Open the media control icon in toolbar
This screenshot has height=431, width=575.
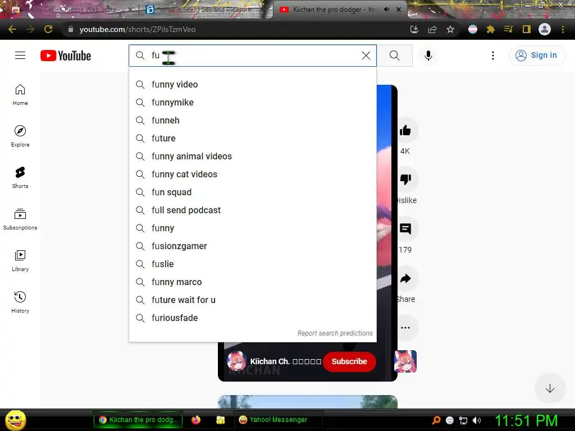[x=508, y=29]
